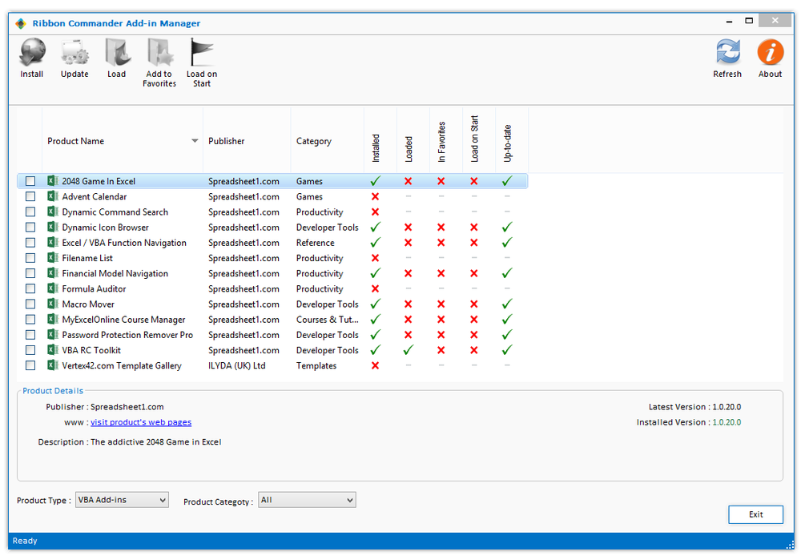
Task: Click the In Favorites column header
Action: point(446,141)
